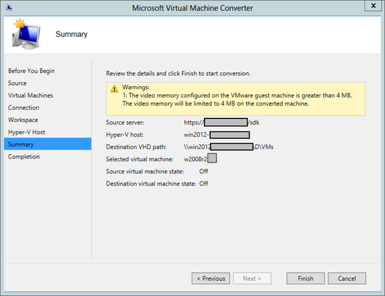Close the Virtual Machine Converter window
The height and width of the screenshot is (296, 385).
pyautogui.click(x=373, y=6)
